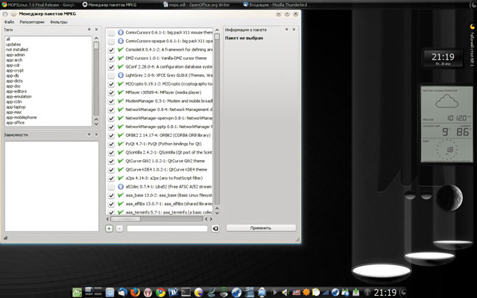Open the green download tray icon
Viewport: 477px width, 298px height.
point(356,293)
